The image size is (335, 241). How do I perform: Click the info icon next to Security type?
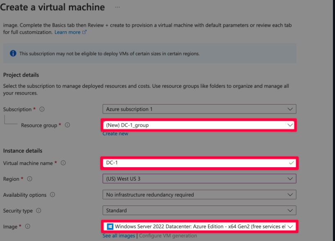coord(38,211)
